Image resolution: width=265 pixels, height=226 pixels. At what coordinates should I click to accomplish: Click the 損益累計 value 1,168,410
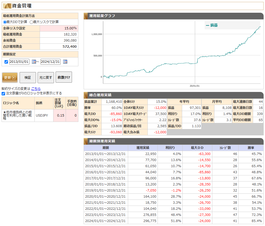tap(114, 102)
